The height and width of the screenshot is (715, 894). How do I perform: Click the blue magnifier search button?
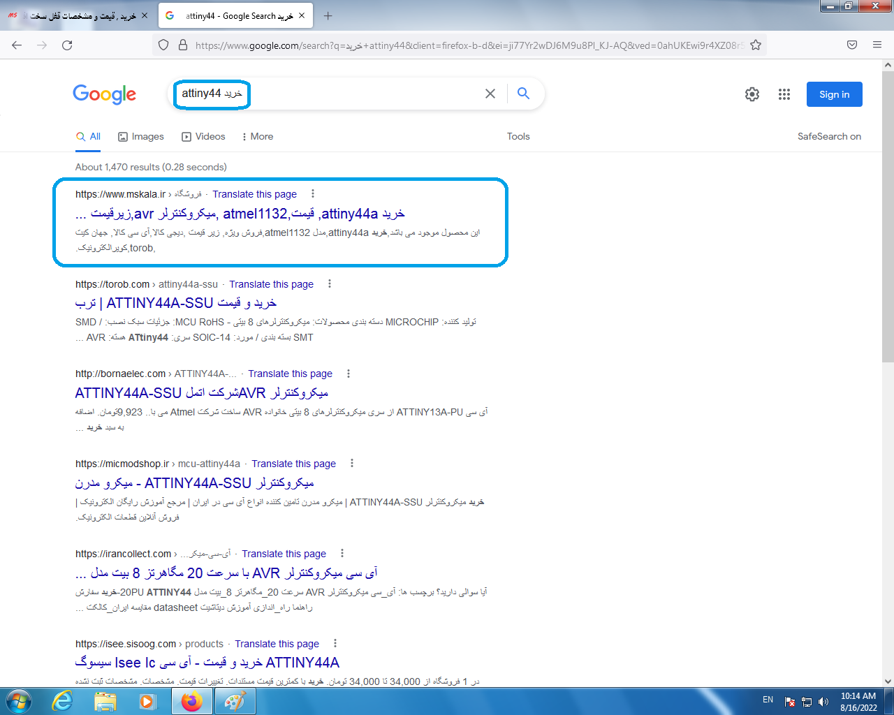point(523,94)
